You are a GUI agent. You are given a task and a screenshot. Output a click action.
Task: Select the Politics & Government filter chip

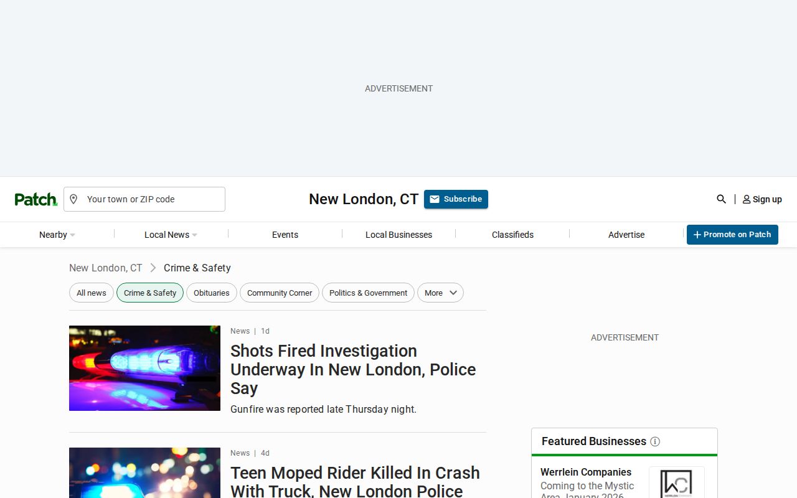[x=368, y=293]
